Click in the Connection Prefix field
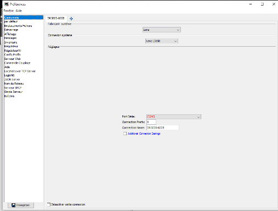This screenshot has width=278, height=211. coord(151,122)
